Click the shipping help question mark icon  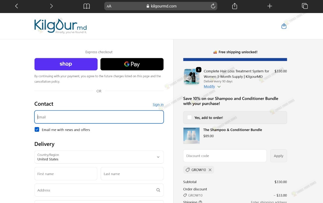pyautogui.click(x=200, y=202)
